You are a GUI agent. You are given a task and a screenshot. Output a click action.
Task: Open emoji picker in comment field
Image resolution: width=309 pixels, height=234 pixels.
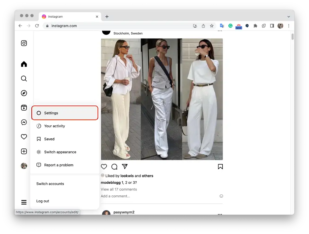point(221,196)
